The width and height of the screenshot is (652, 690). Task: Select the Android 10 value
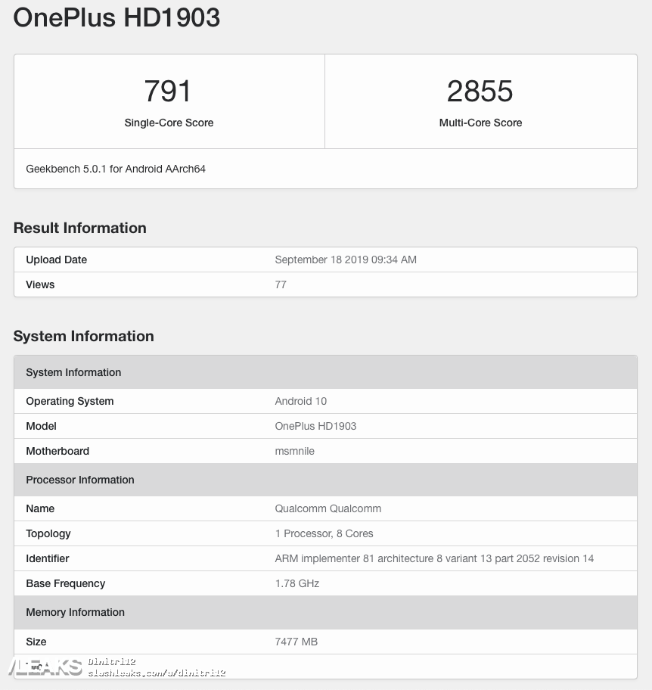coord(301,401)
